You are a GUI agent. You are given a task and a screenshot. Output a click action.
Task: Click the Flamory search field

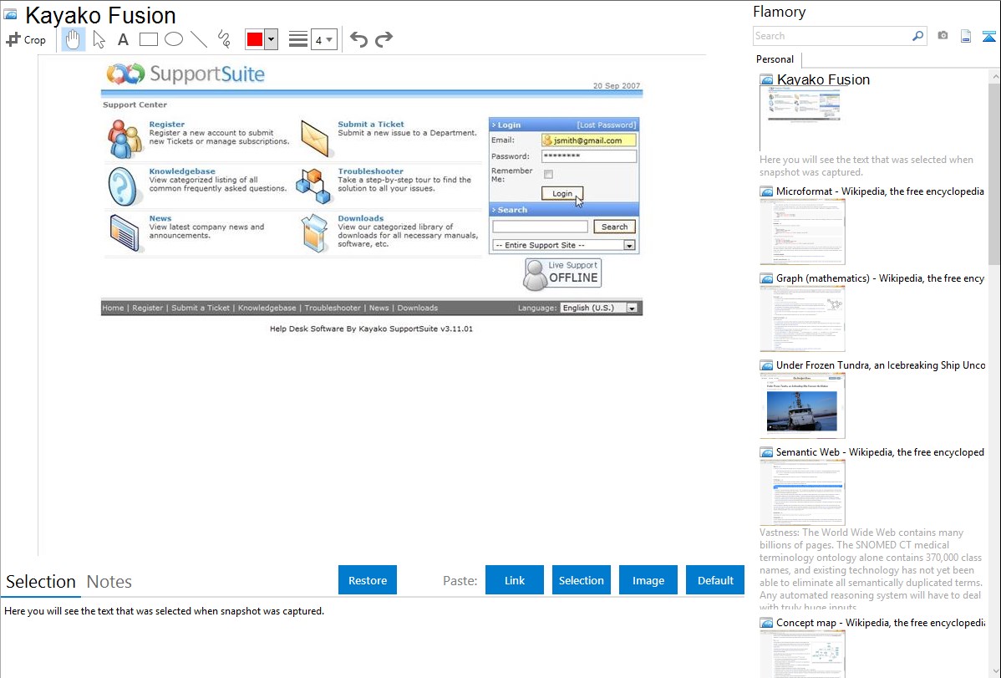tap(832, 36)
